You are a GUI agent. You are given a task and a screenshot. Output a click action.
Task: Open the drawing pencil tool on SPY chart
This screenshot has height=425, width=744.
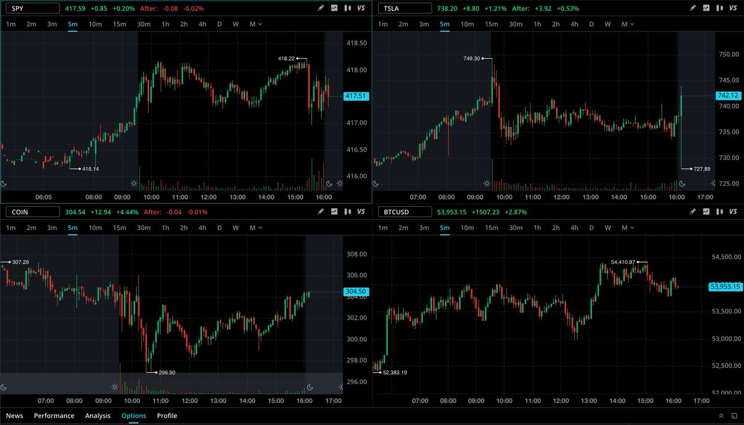[x=321, y=9]
